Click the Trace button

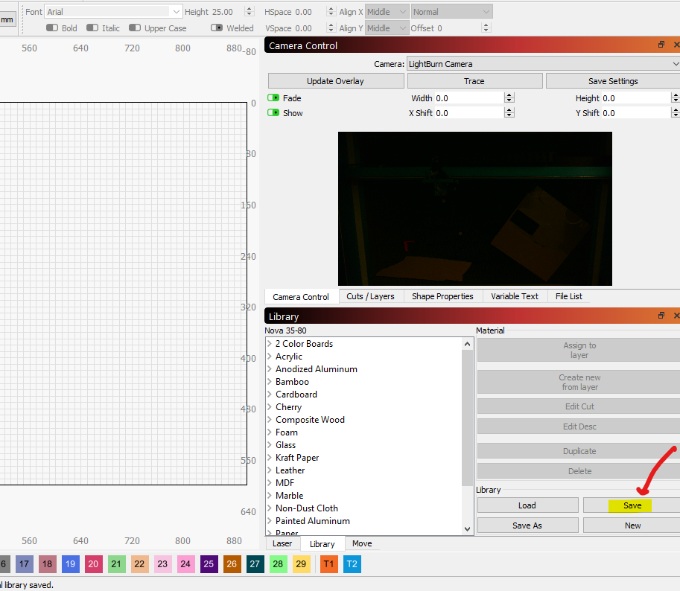tap(474, 81)
